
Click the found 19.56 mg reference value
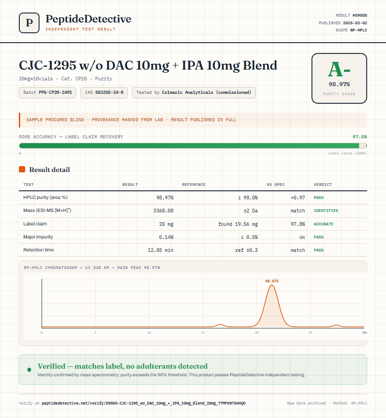pyautogui.click(x=238, y=224)
